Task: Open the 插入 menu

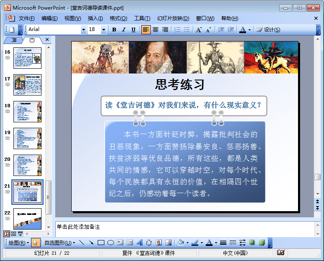Action: (95, 18)
